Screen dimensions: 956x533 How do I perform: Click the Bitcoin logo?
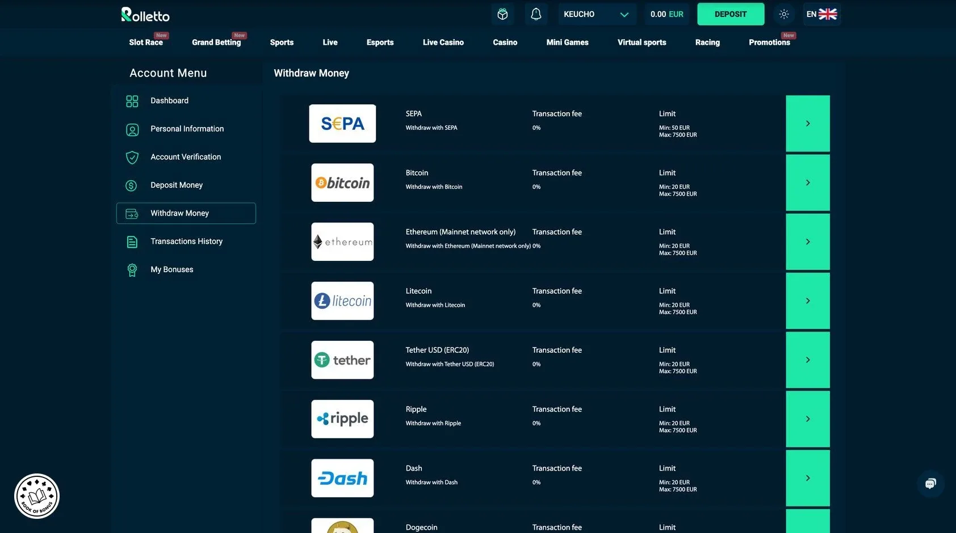[342, 183]
